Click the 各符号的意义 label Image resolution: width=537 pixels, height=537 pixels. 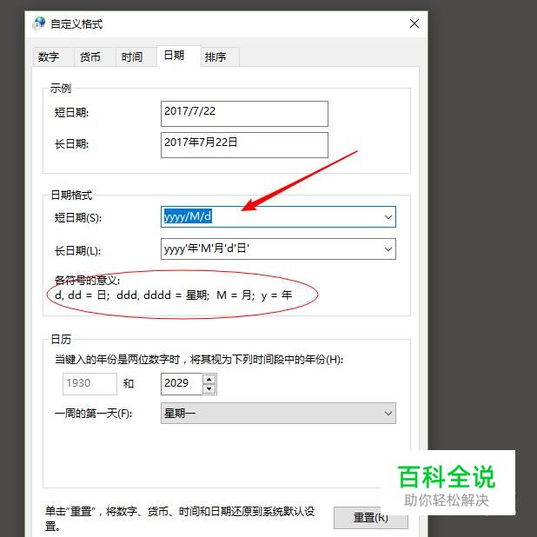pos(88,280)
